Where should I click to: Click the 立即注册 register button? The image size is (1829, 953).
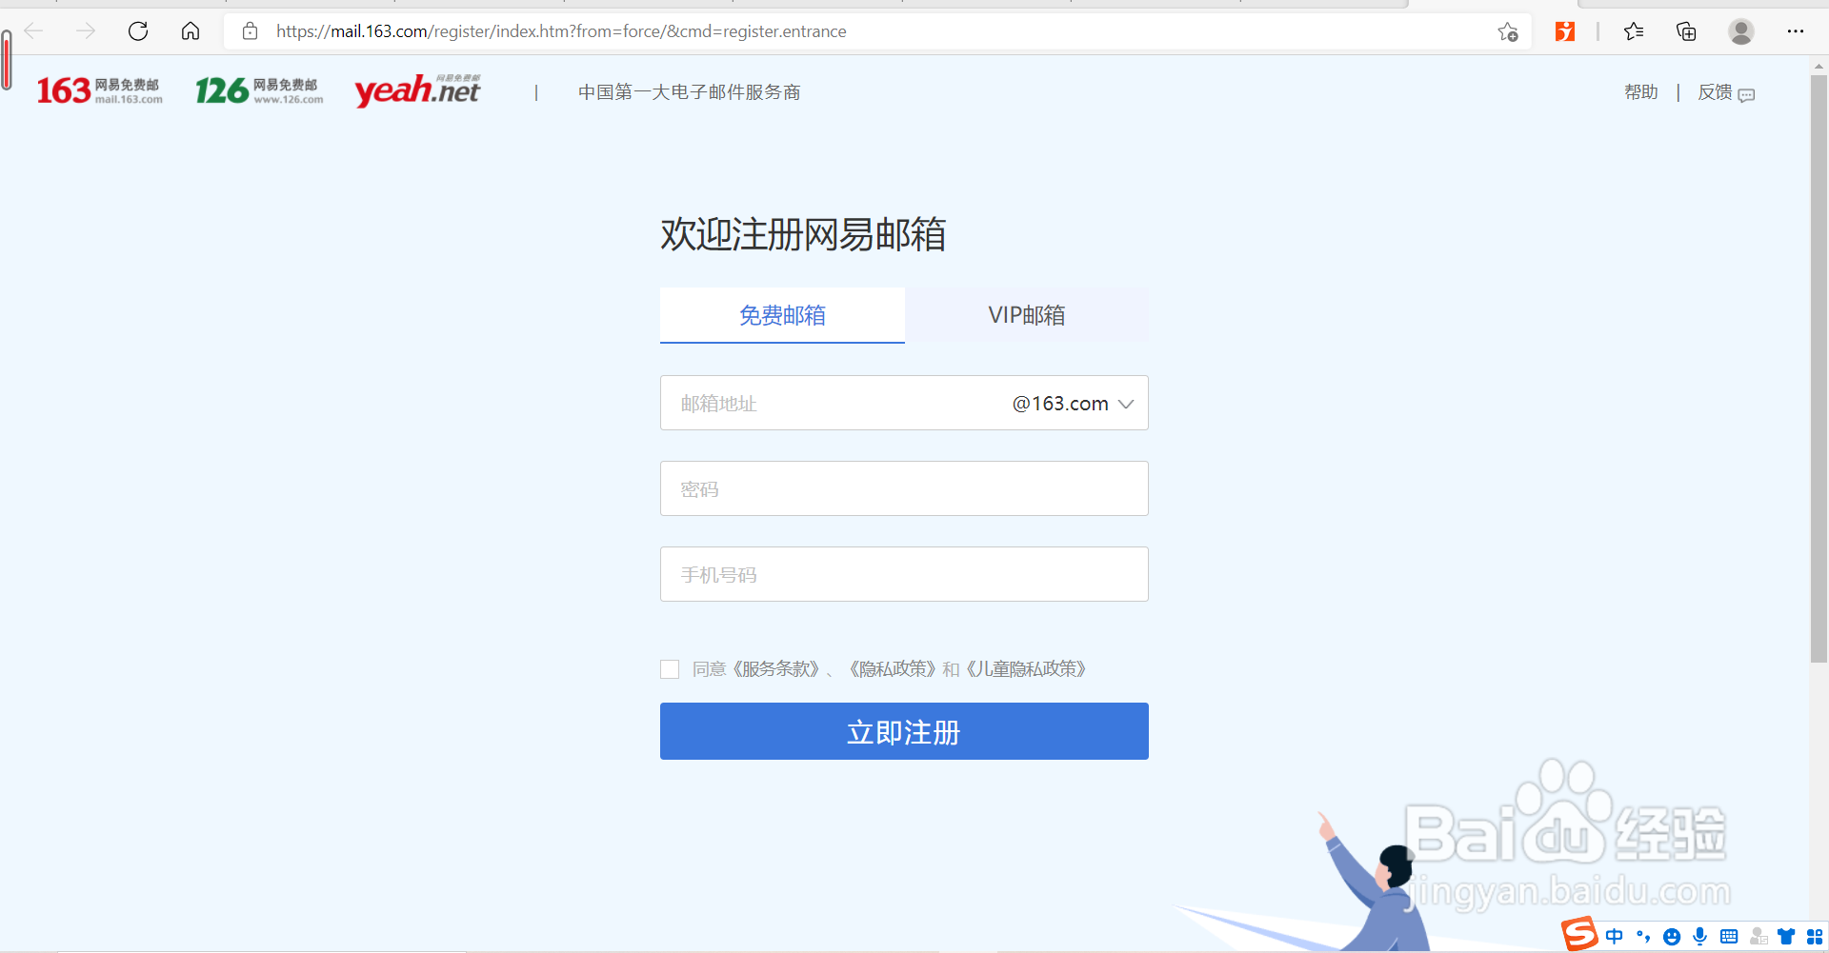click(903, 731)
